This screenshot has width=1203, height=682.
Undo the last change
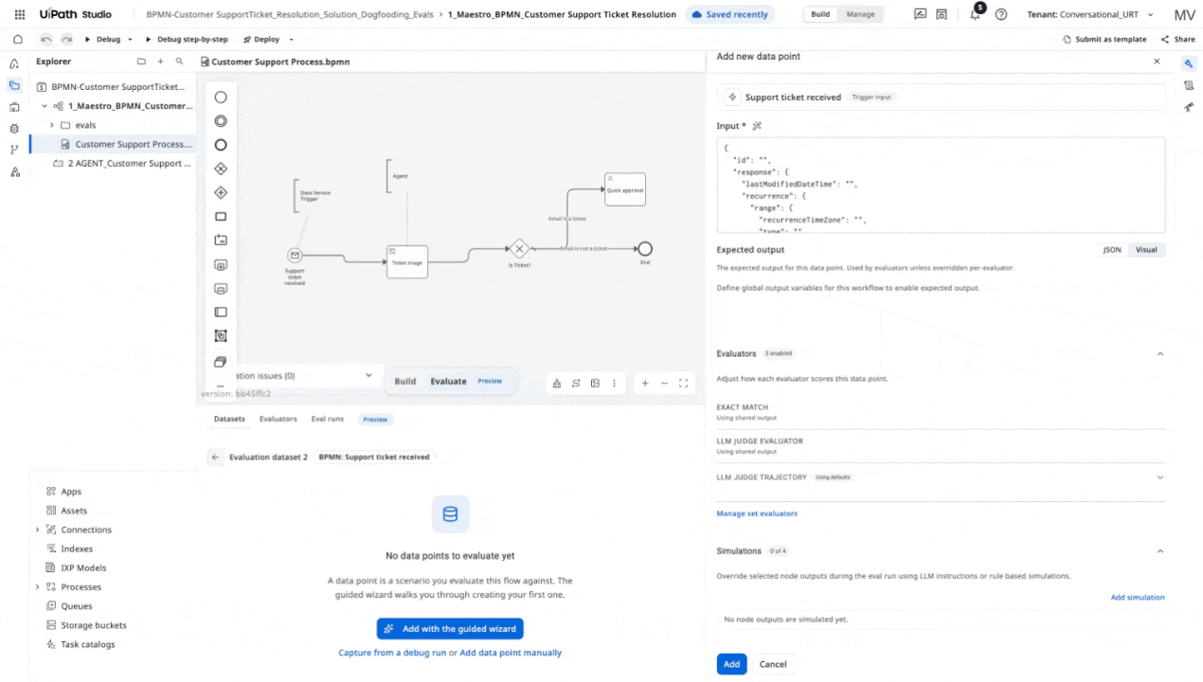[x=46, y=39]
